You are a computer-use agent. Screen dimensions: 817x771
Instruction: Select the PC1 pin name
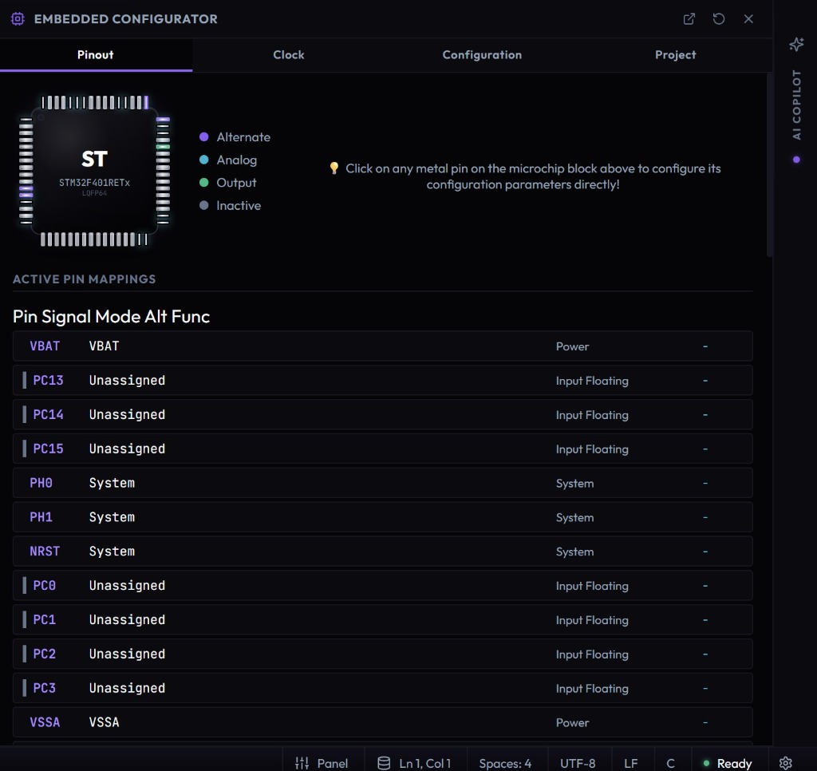pos(45,620)
